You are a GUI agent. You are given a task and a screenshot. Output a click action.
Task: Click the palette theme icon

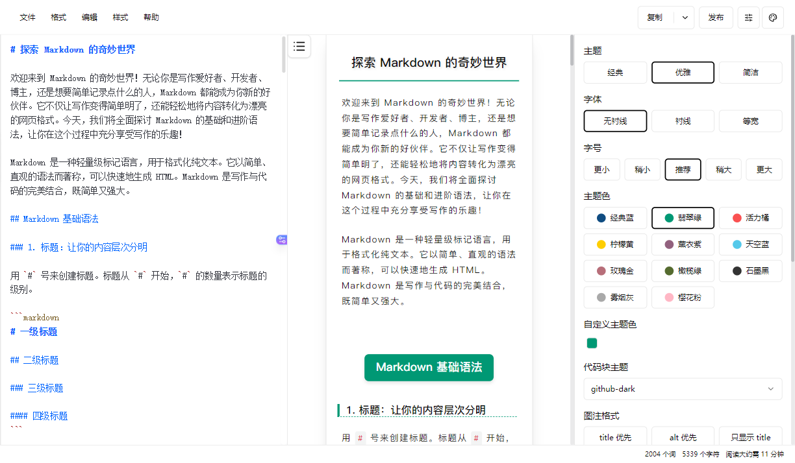773,18
